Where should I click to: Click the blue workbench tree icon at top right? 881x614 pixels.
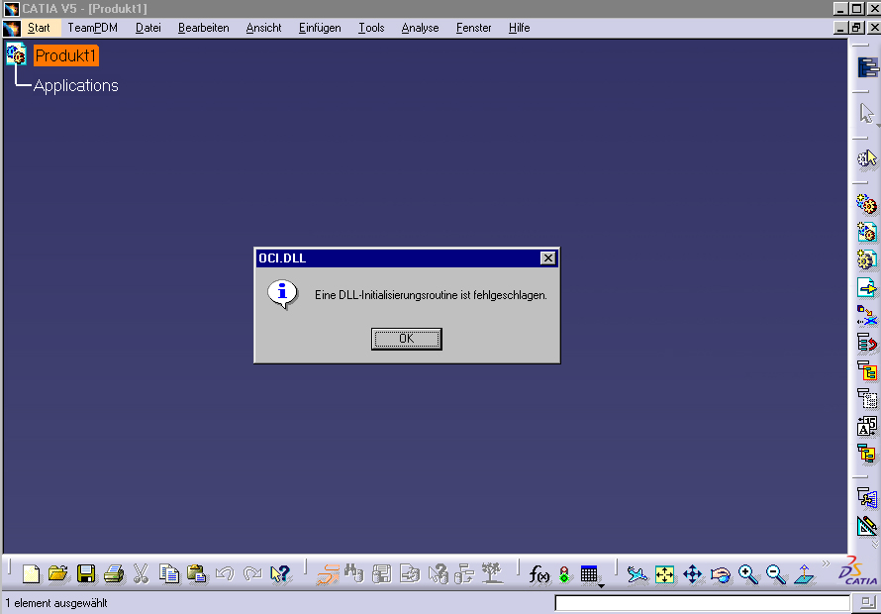coord(868,67)
